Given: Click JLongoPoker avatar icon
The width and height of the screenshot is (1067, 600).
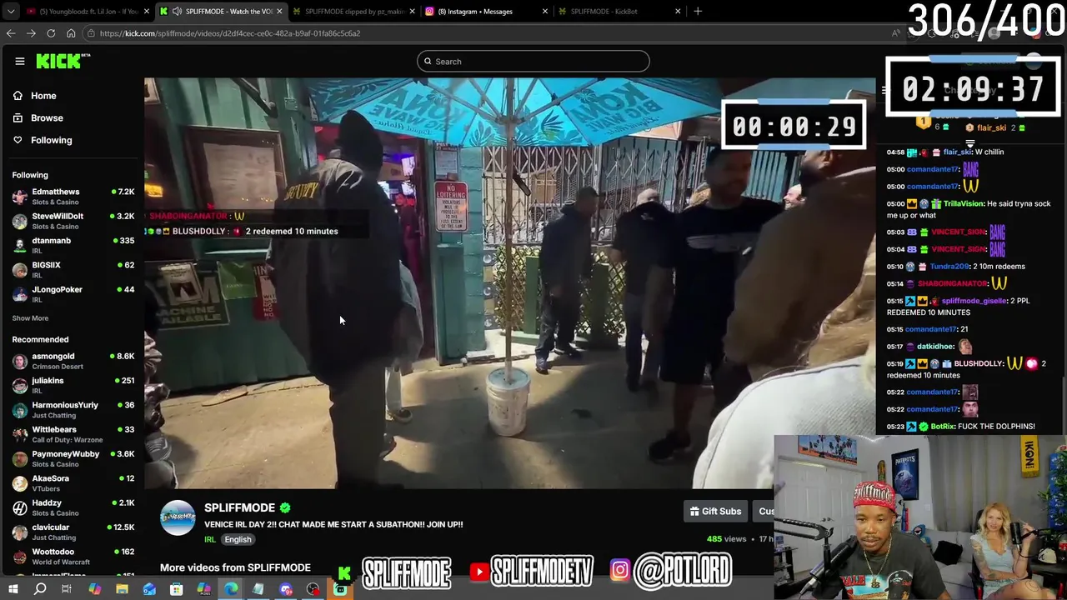Looking at the screenshot, I should coord(19,294).
